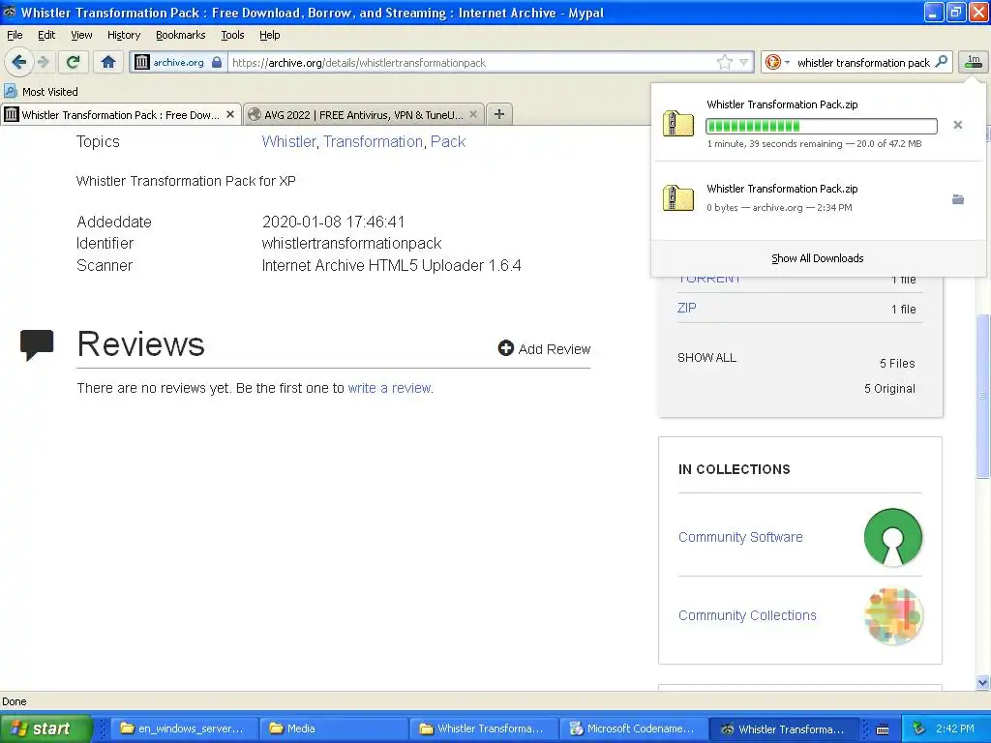This screenshot has height=743, width=991.
Task: Toggle the downloads toolbar button
Action: coord(974,62)
